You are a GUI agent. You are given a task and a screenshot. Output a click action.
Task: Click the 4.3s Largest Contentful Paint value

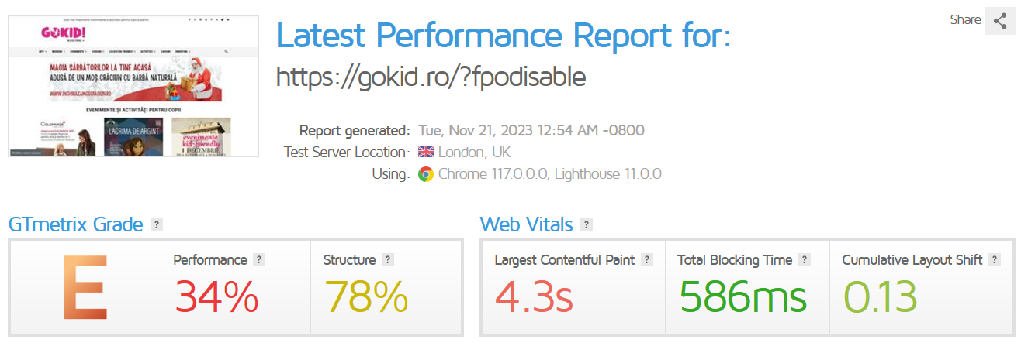click(x=534, y=296)
